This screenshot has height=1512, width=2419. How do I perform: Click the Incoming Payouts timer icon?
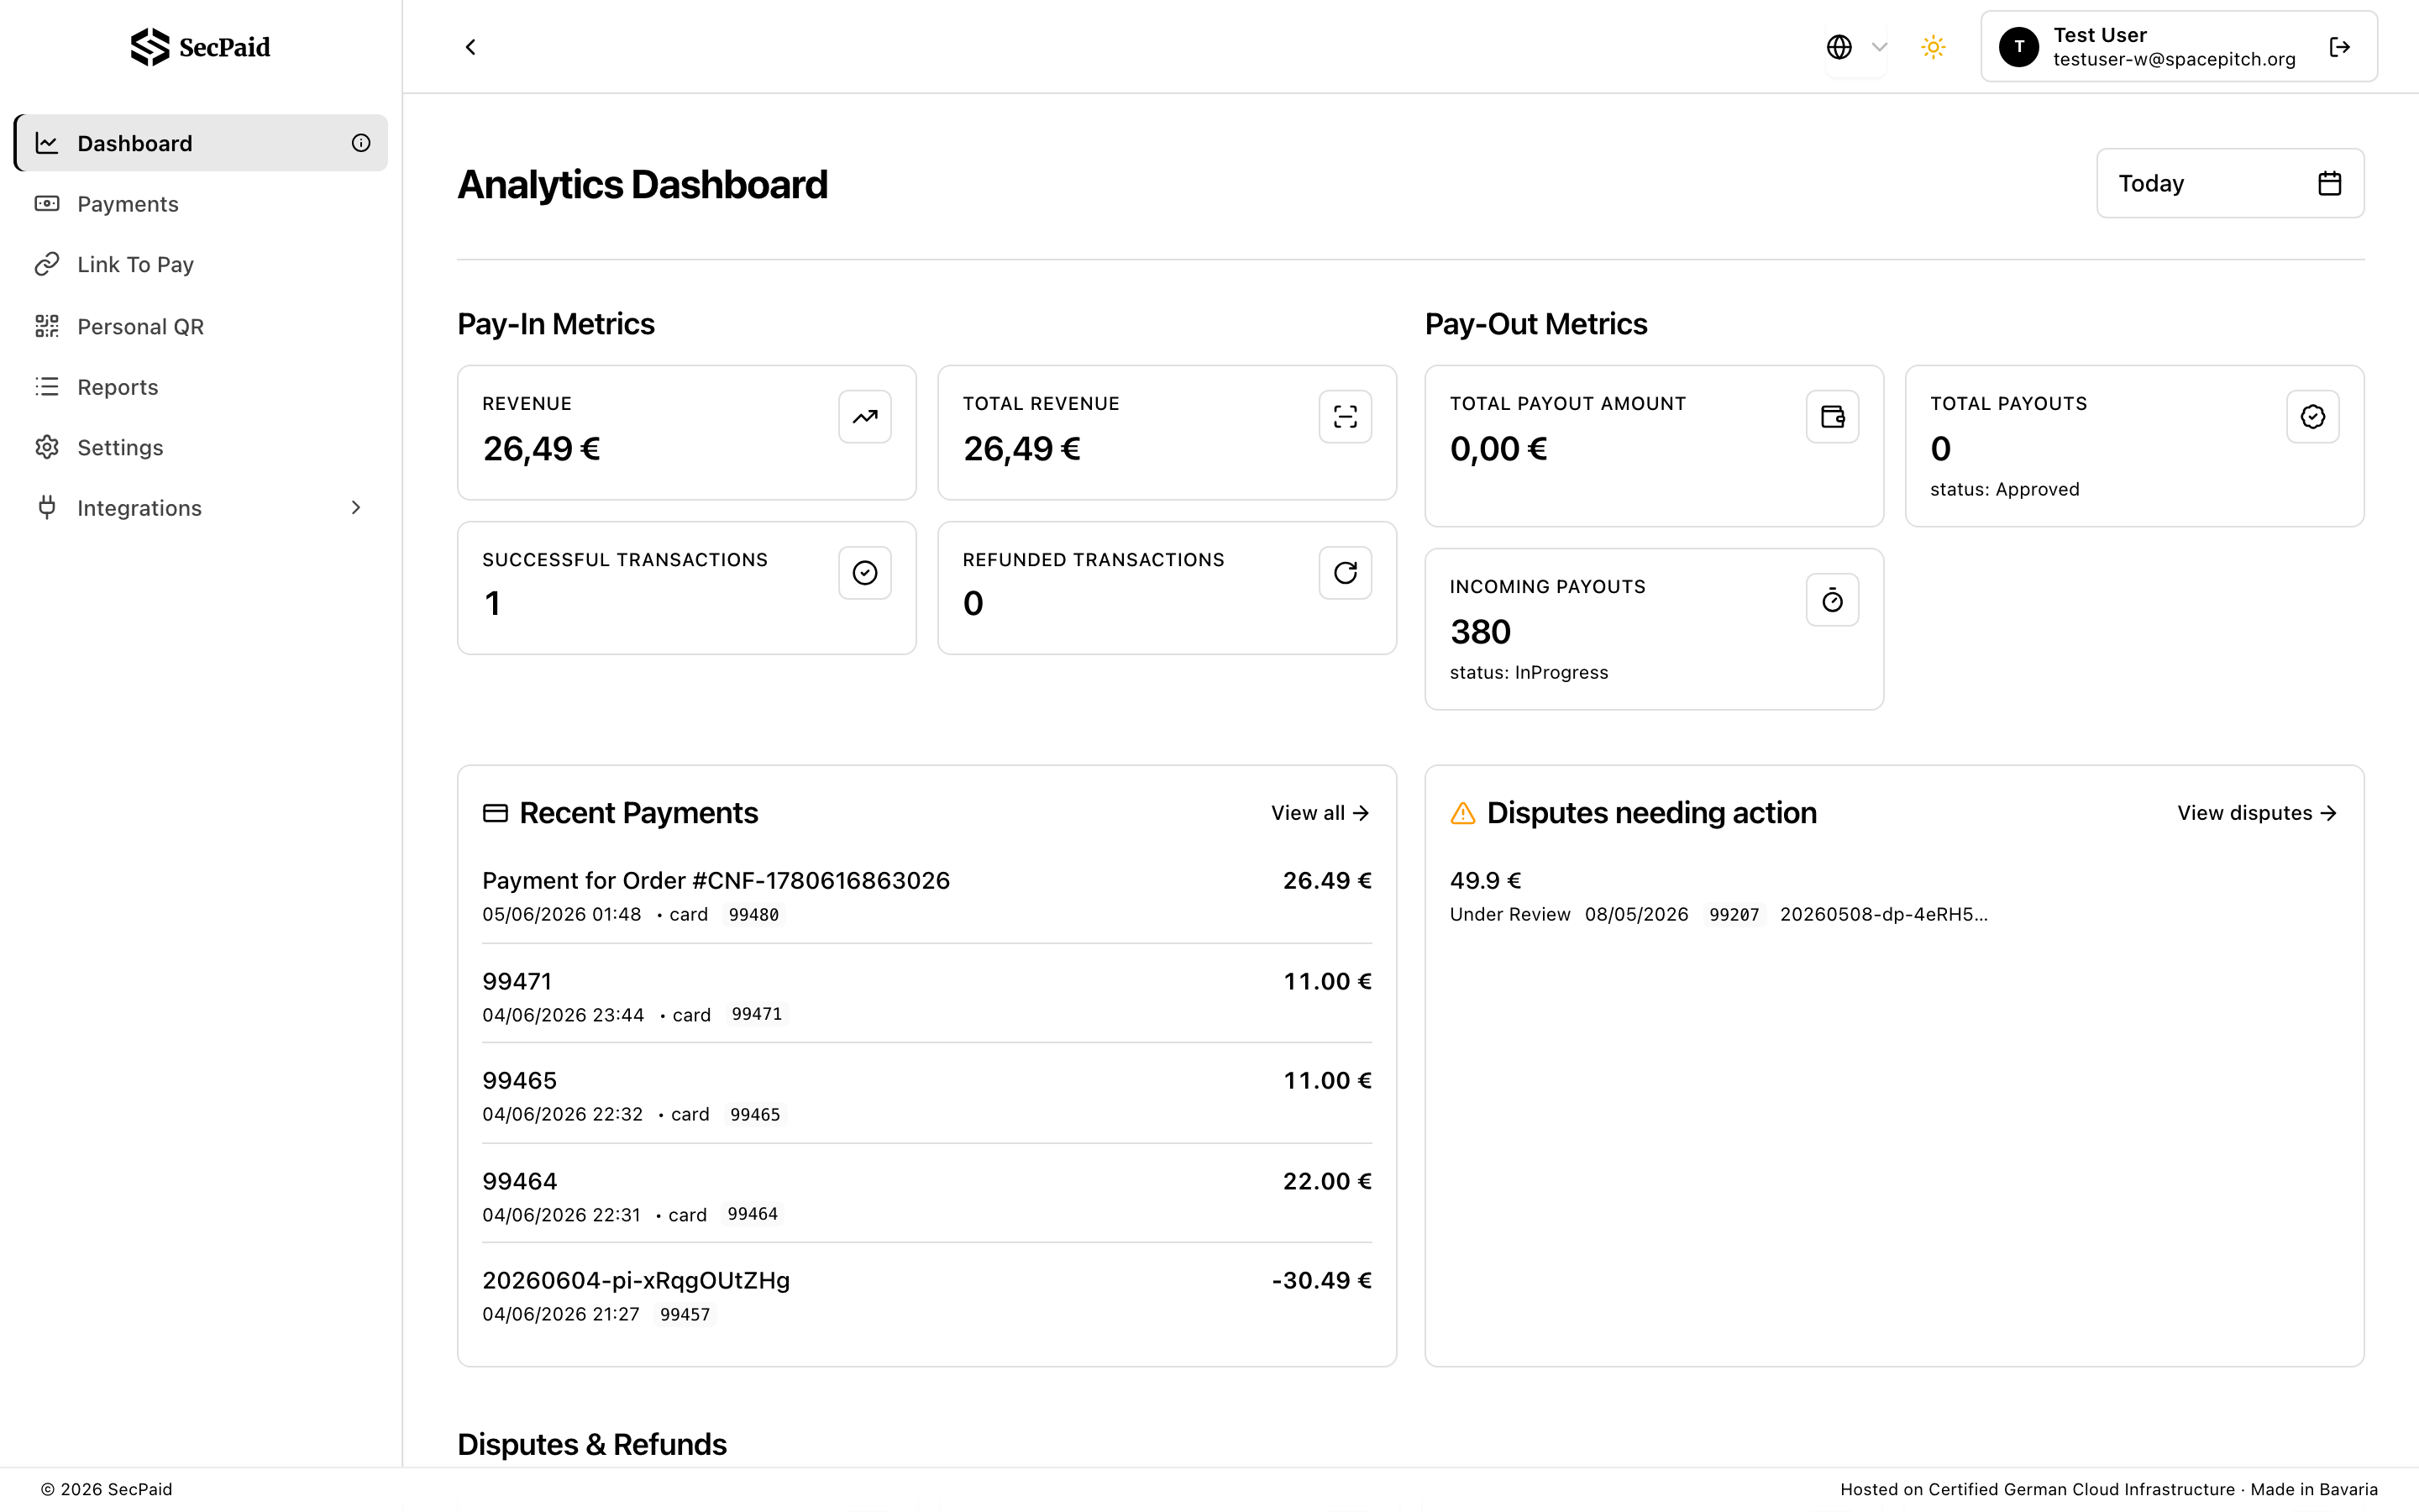pos(1832,600)
